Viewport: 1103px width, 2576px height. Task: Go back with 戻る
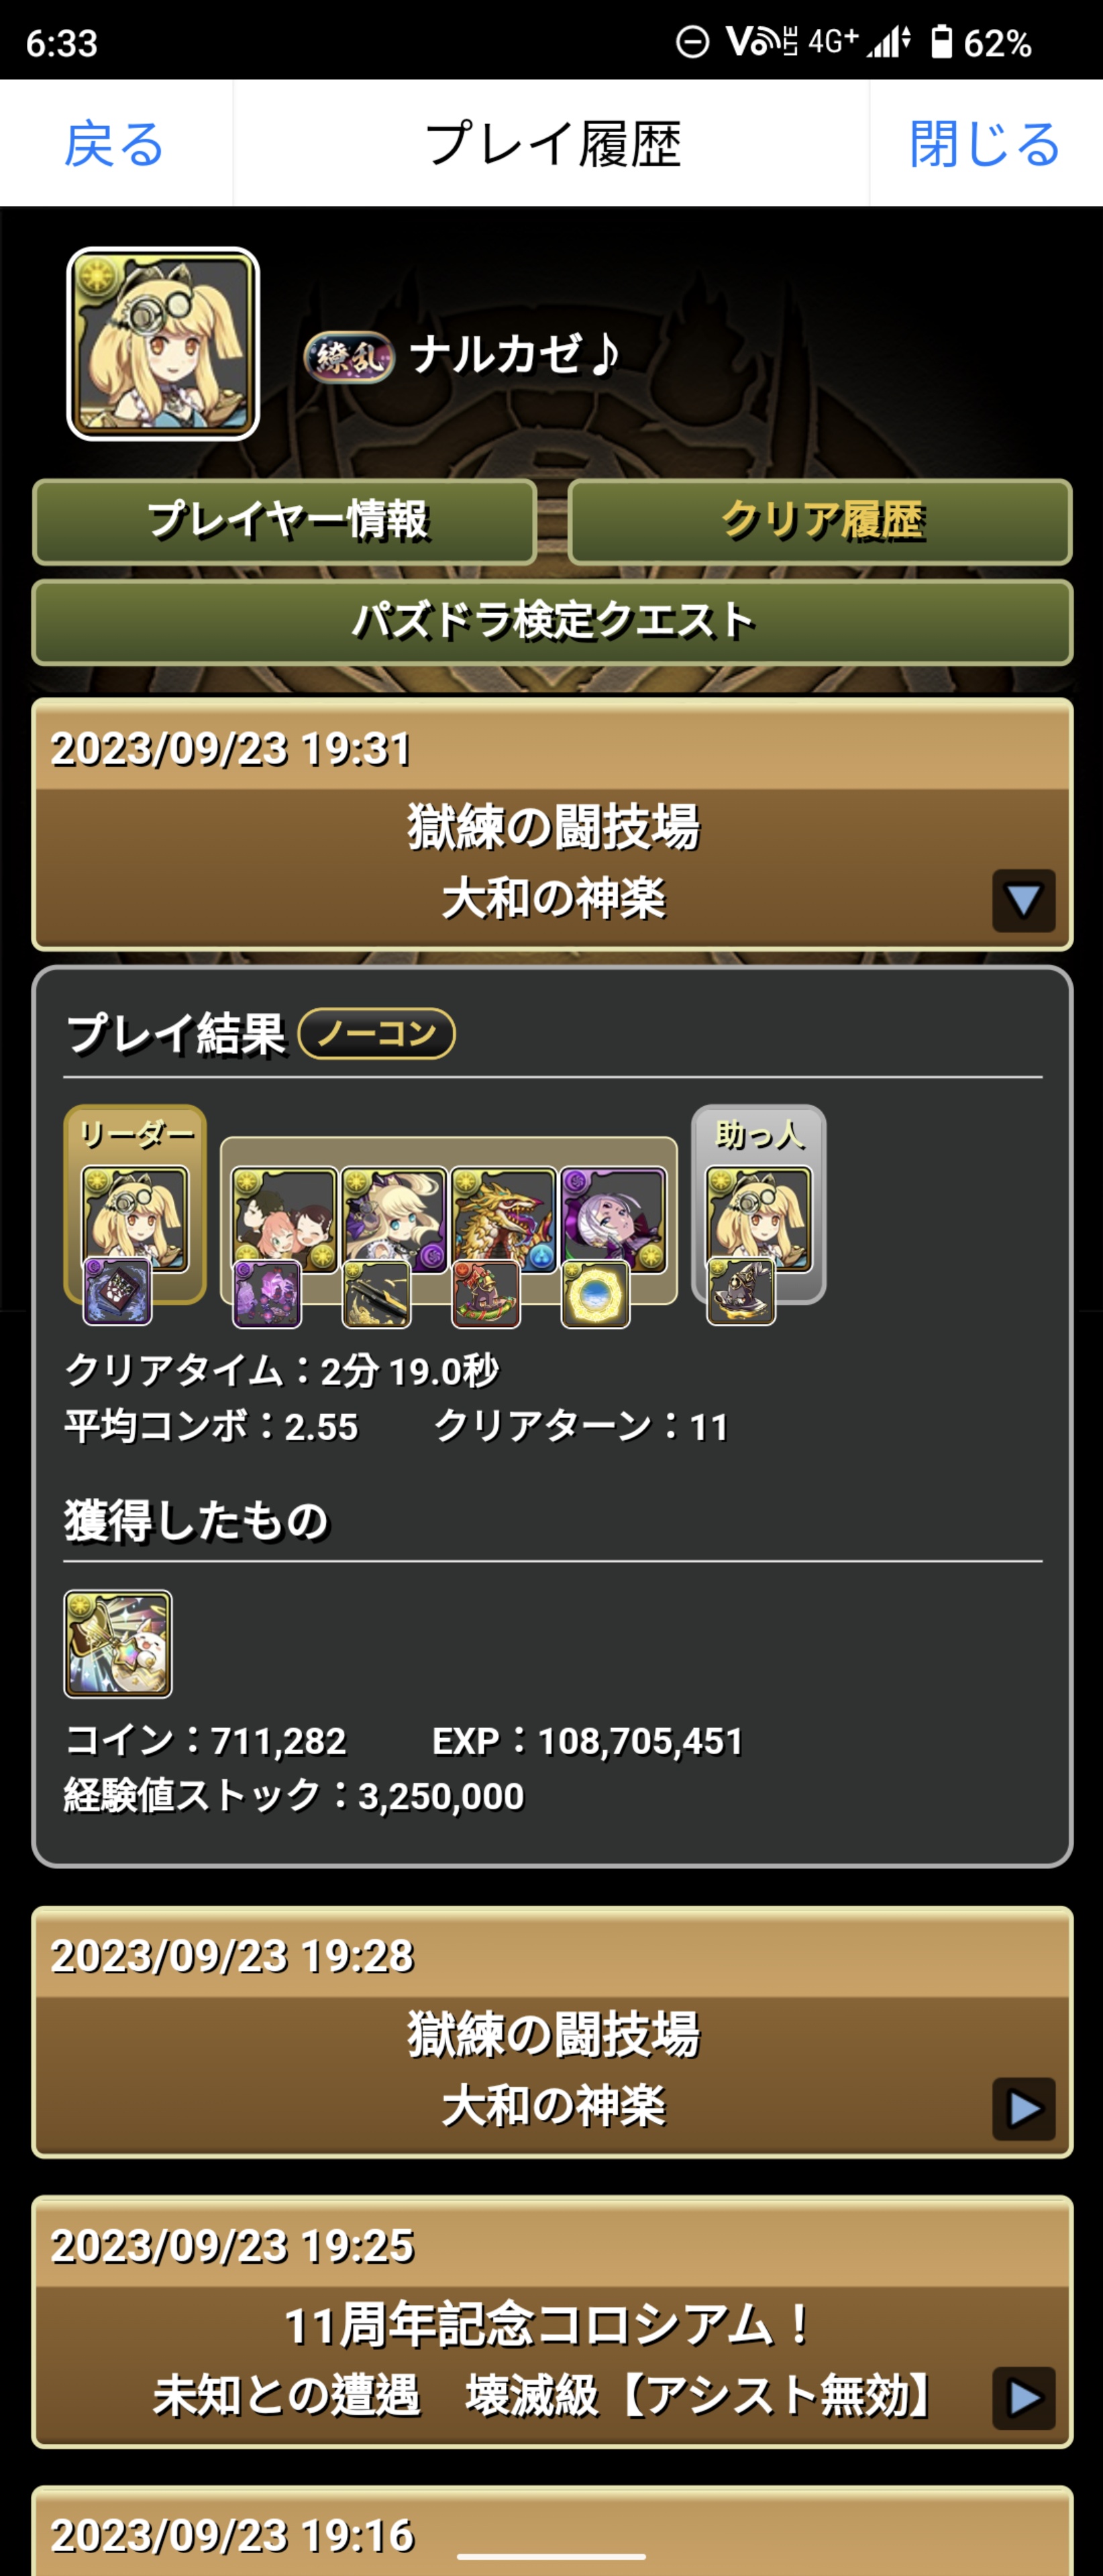[115, 144]
